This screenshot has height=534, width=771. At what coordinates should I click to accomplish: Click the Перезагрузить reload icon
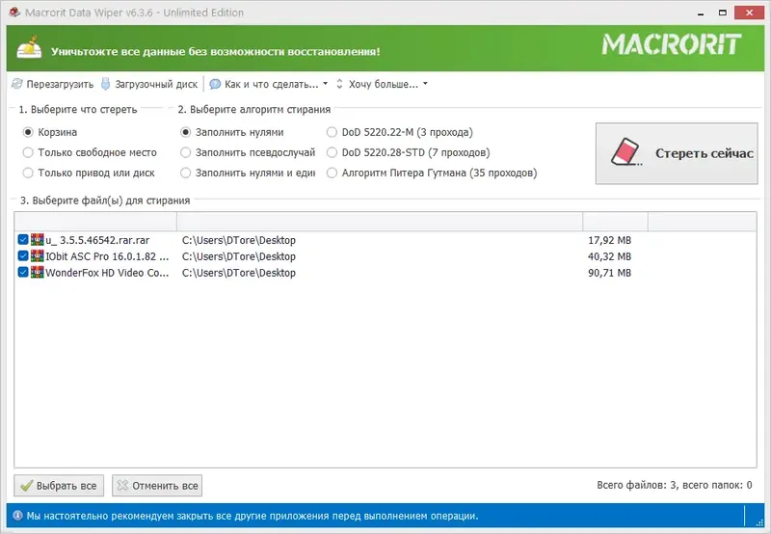pyautogui.click(x=17, y=84)
